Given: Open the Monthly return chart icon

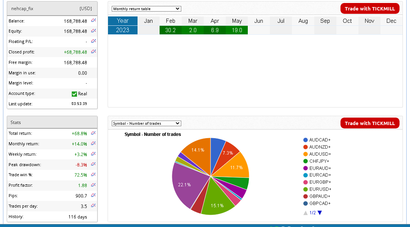Looking at the screenshot, I should (x=93, y=144).
